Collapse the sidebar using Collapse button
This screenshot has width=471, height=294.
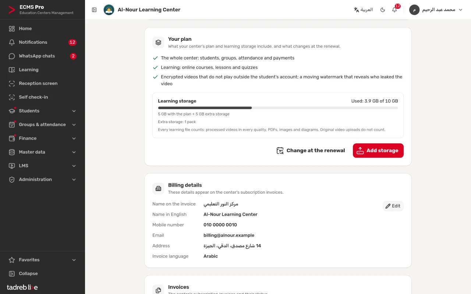[x=42, y=273]
